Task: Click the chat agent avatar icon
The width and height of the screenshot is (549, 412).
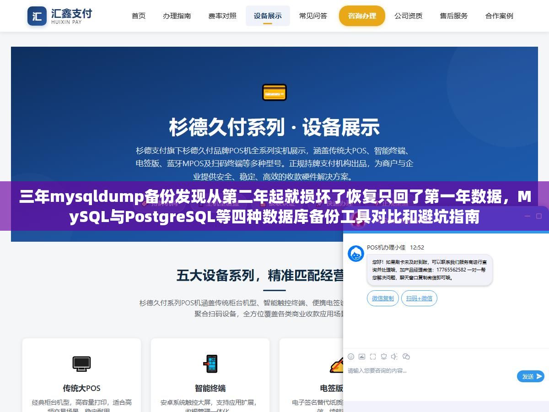Action: (356, 253)
